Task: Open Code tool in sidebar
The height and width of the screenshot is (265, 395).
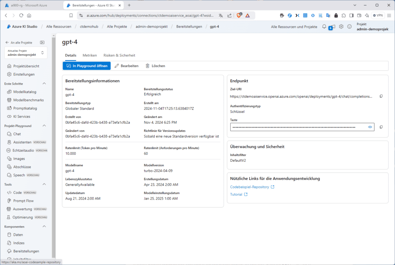Action: 22,193
